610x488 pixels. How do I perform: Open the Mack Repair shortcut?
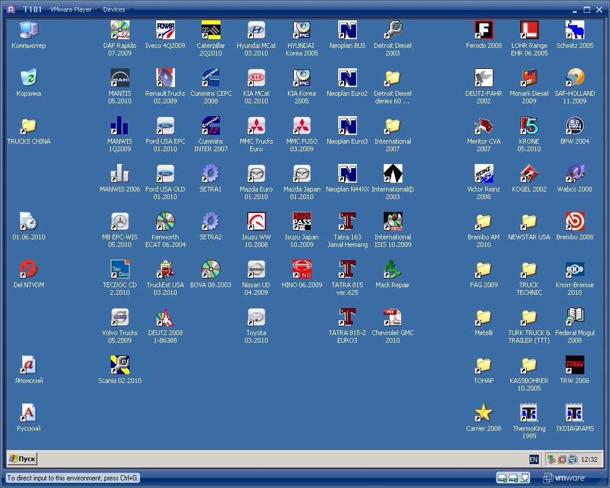tap(392, 270)
